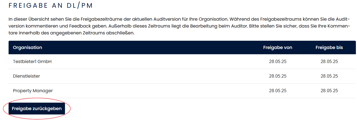357x123 pixels.
Task: Select the Dienstleister organisation name
Action: [x=27, y=76]
